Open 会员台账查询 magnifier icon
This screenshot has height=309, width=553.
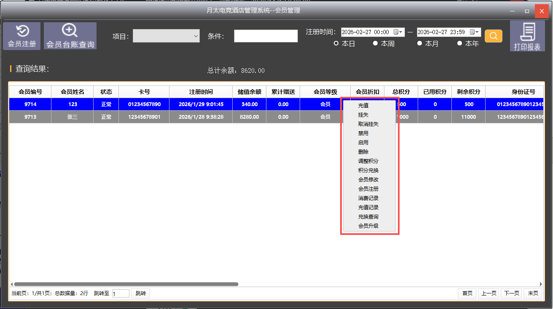[70, 36]
